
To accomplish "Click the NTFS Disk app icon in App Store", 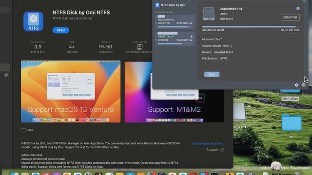I will point(33,21).
